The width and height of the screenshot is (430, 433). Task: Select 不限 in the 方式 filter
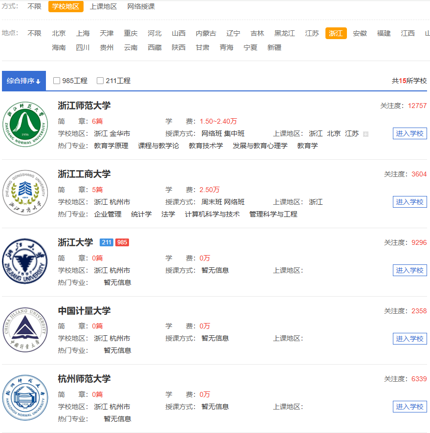35,6
